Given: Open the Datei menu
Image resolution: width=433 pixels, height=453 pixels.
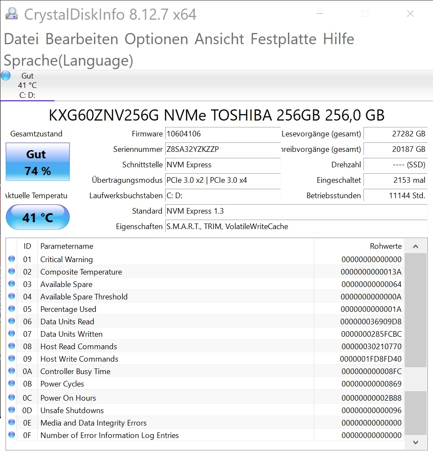Looking at the screenshot, I should (x=21, y=39).
